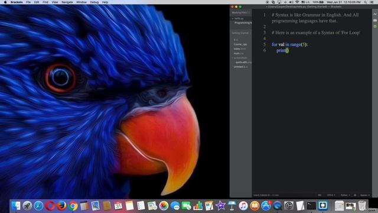Launch Google Chrome from the Dock
This screenshot has width=378, height=213.
(73, 206)
